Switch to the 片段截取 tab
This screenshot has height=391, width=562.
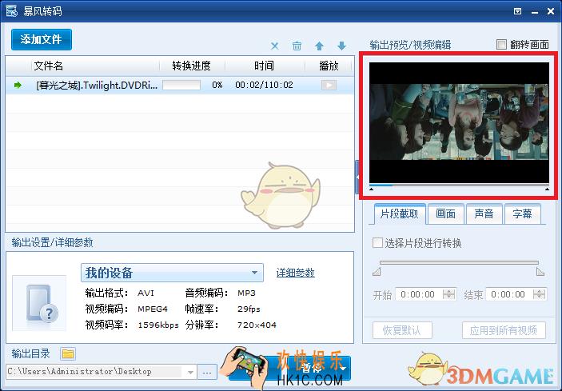pyautogui.click(x=400, y=214)
